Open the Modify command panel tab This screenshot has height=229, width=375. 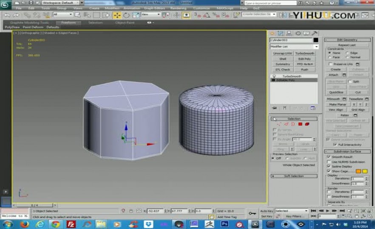click(x=281, y=33)
